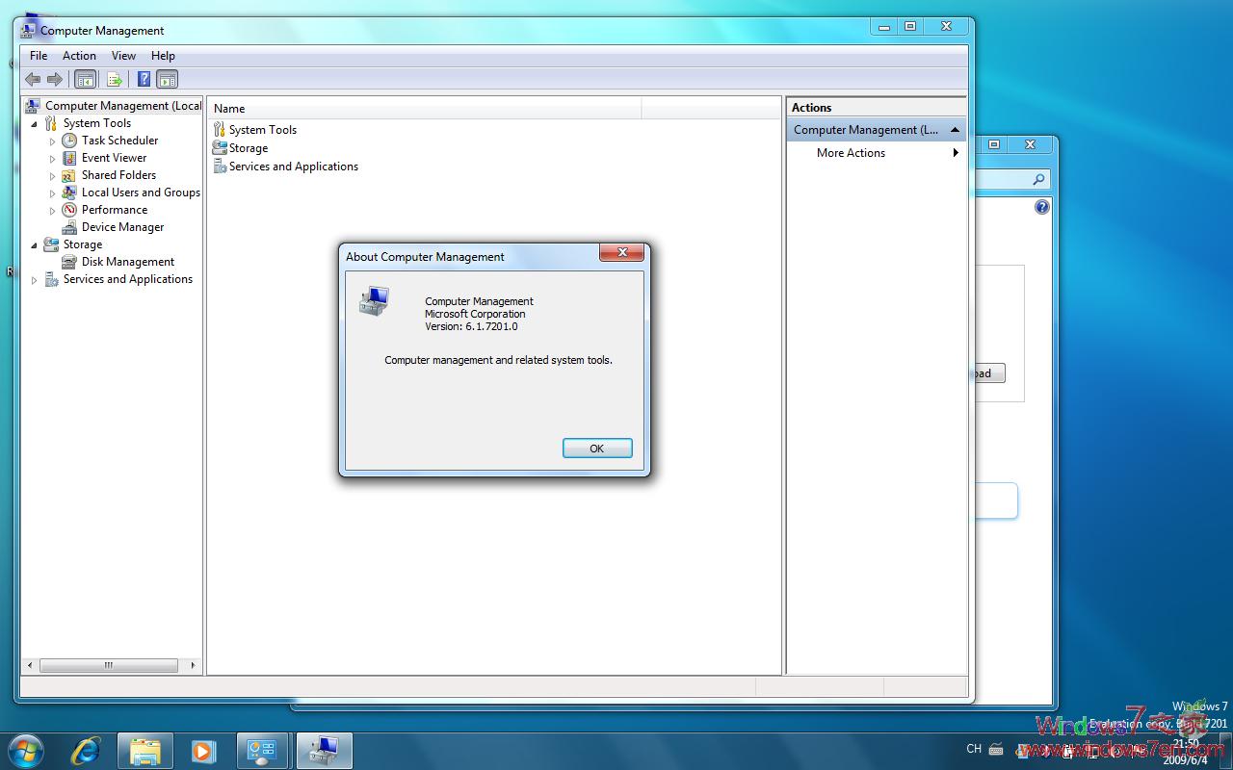
Task: Select the Event Viewer icon in tree
Action: 69,158
